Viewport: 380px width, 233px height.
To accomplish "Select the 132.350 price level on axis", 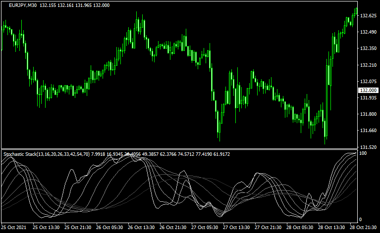I will 367,48.
